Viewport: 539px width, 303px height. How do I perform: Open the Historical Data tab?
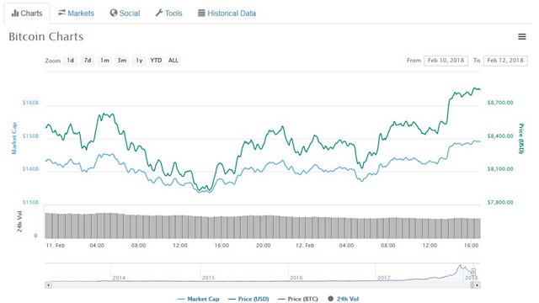(227, 13)
